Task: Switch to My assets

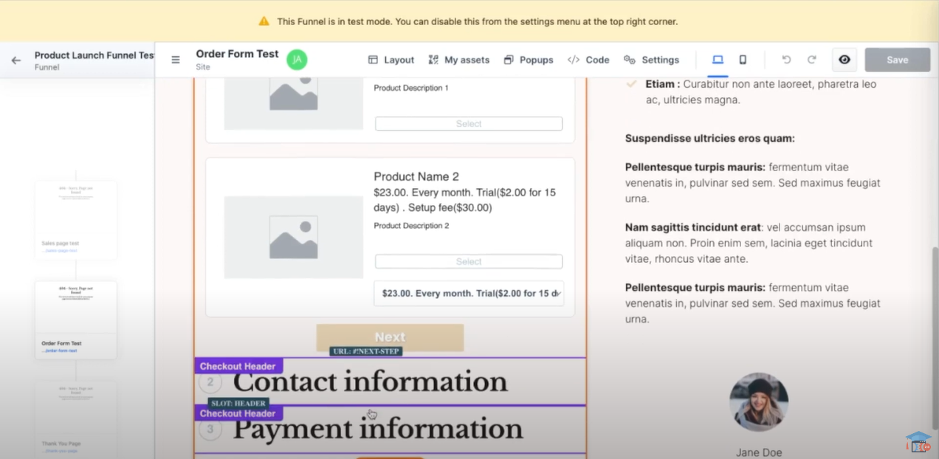Action: click(458, 60)
